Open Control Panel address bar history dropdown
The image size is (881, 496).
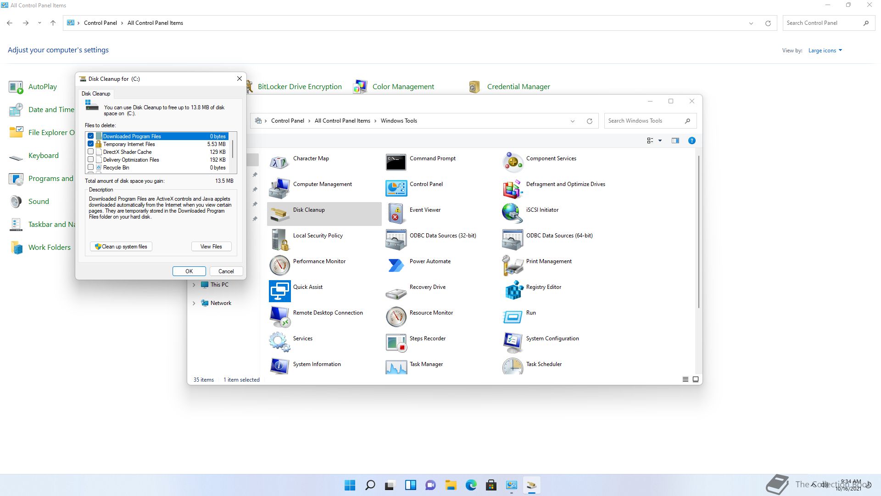point(751,23)
